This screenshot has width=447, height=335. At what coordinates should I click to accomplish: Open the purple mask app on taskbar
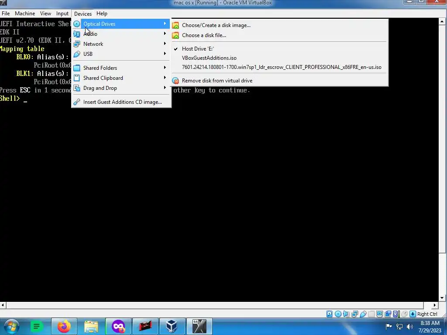pos(118,326)
